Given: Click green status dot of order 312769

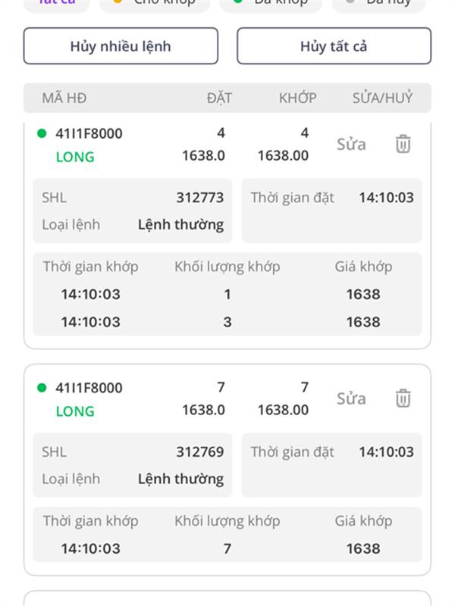Looking at the screenshot, I should (x=42, y=388).
